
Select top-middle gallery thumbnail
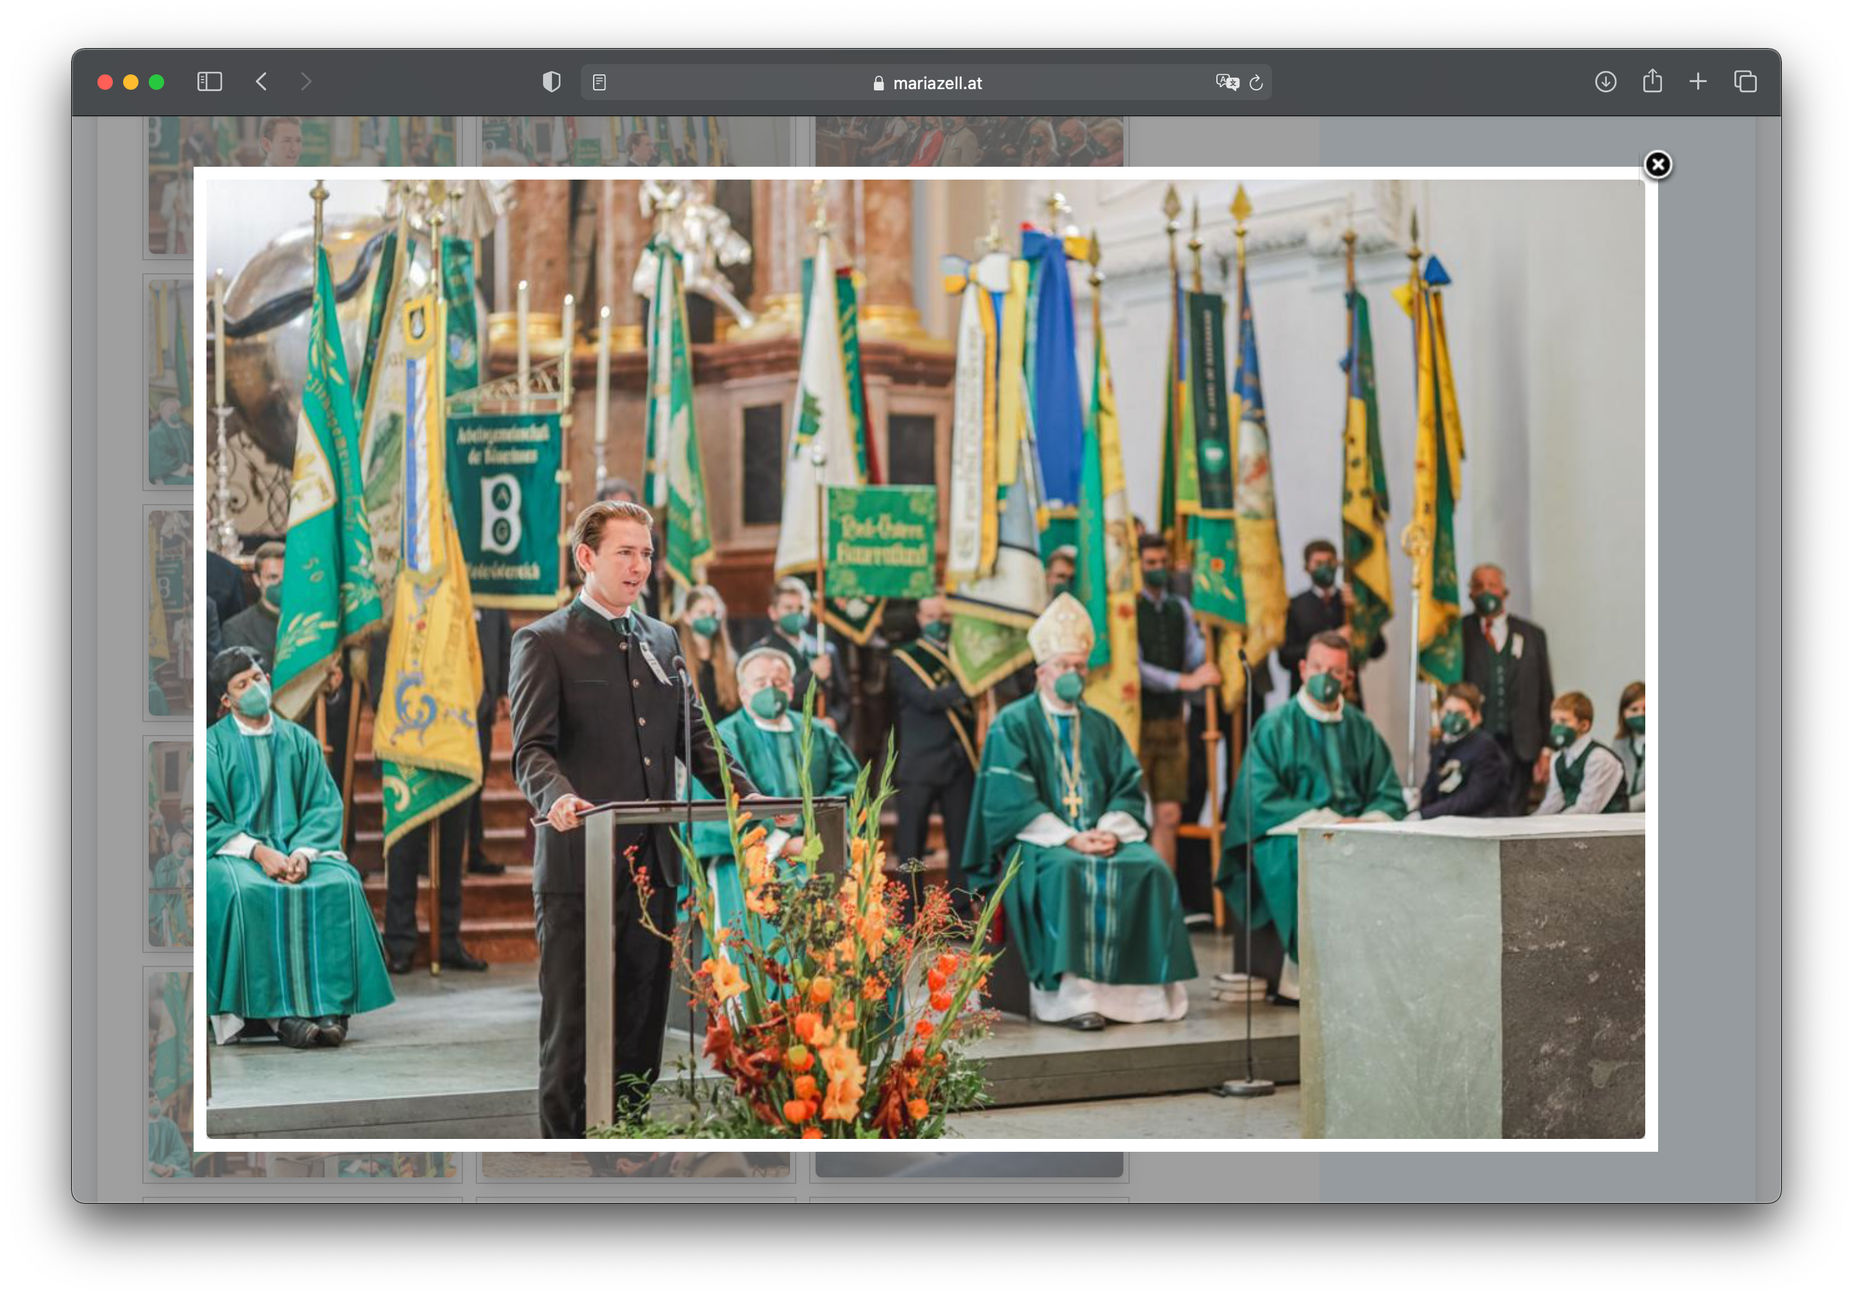[x=635, y=140]
